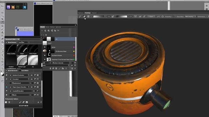This screenshot has width=209, height=117.
Task: Select the Brush tool in Photoshop toolbar
Action: pos(2,29)
